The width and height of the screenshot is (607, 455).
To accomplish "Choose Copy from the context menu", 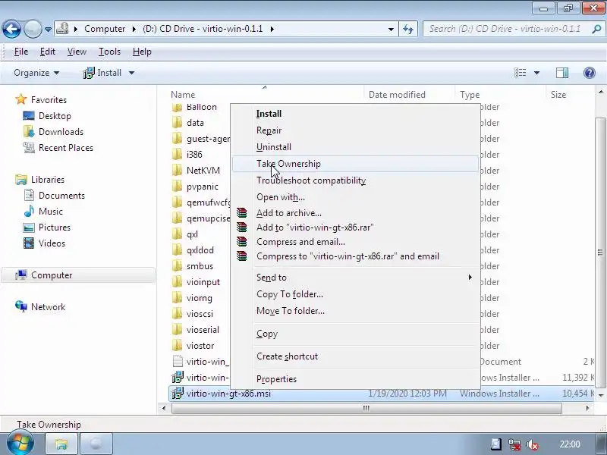I will click(x=355, y=334).
